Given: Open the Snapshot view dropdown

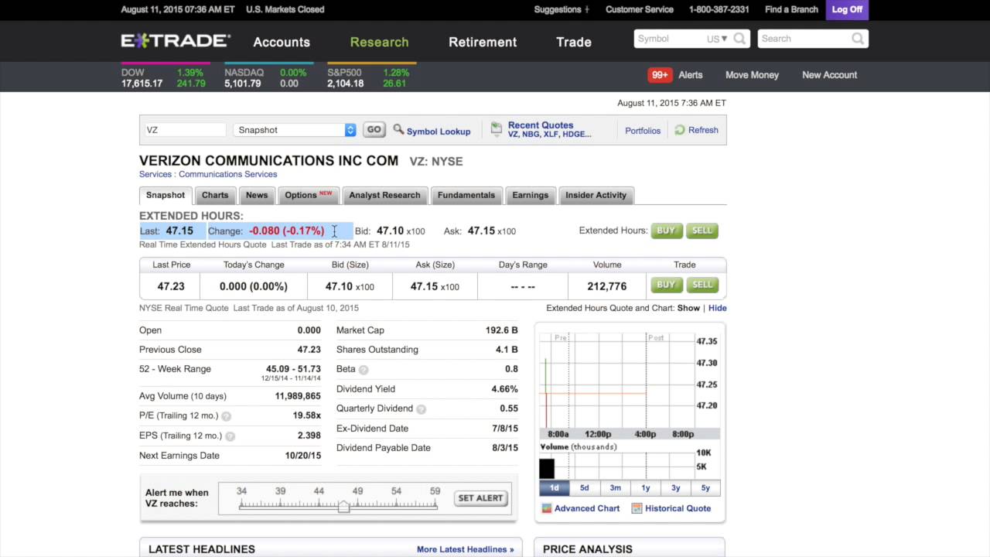Looking at the screenshot, I should coord(295,130).
